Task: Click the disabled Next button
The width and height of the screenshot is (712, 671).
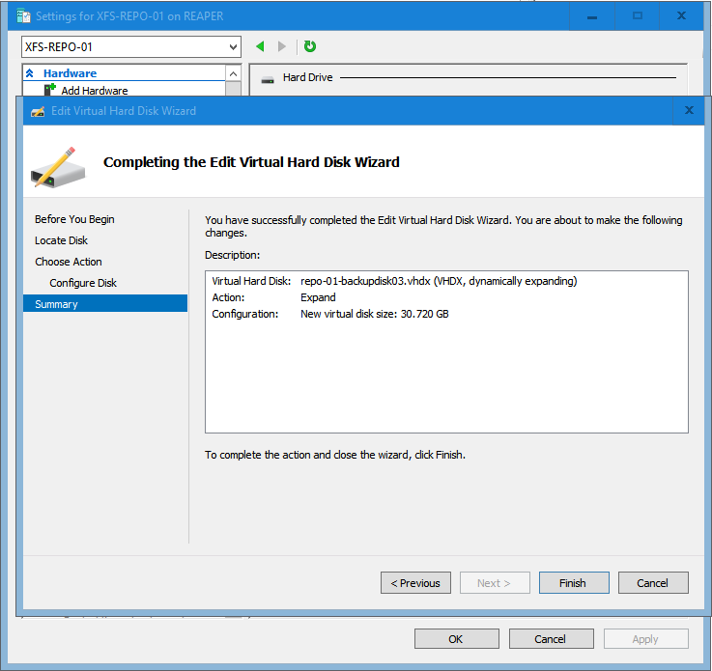Action: tap(495, 583)
